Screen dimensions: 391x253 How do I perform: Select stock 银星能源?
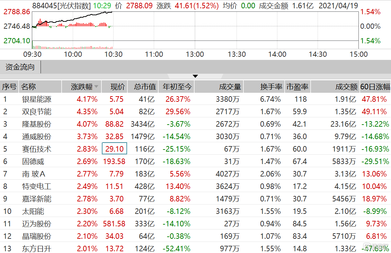(x=37, y=99)
